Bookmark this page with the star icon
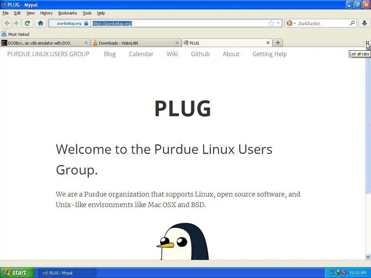 271,23
